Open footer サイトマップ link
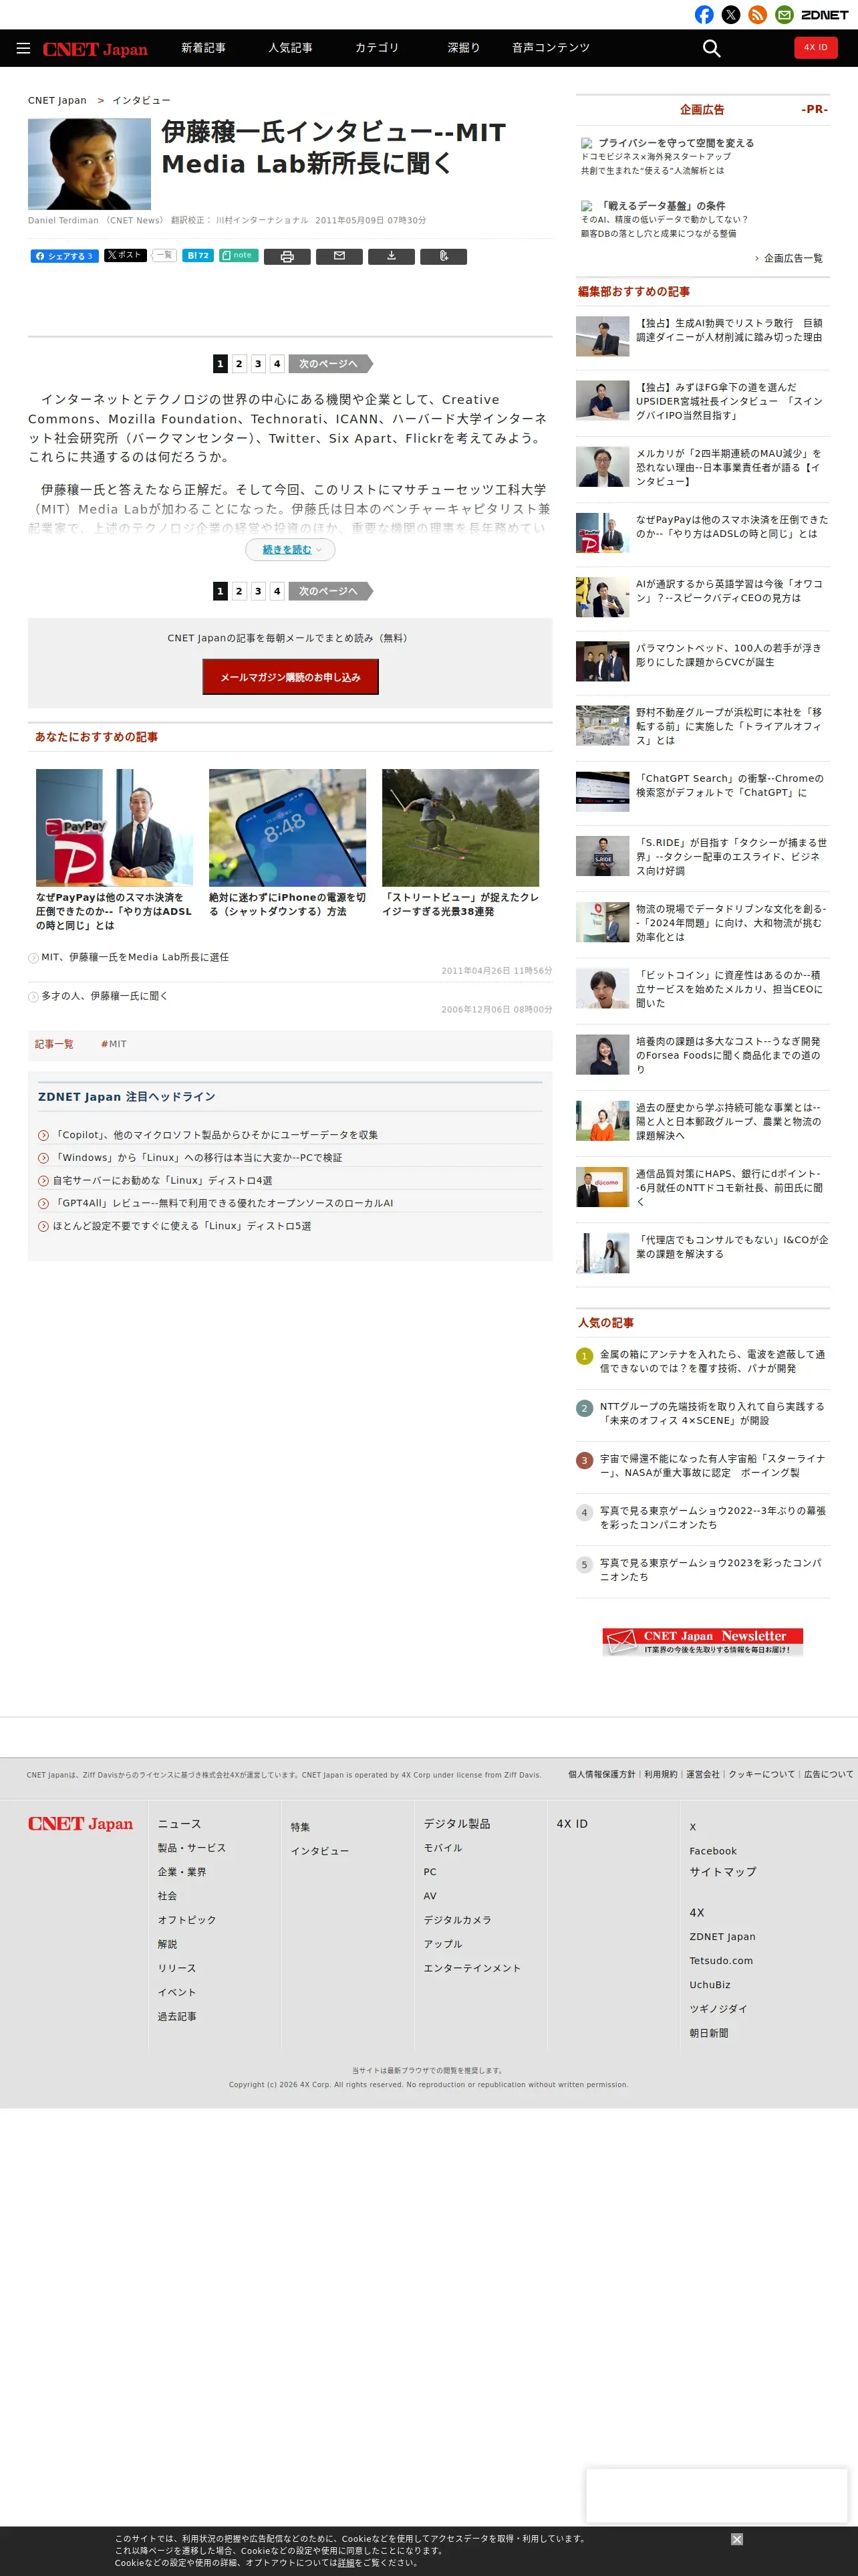 [x=722, y=1872]
